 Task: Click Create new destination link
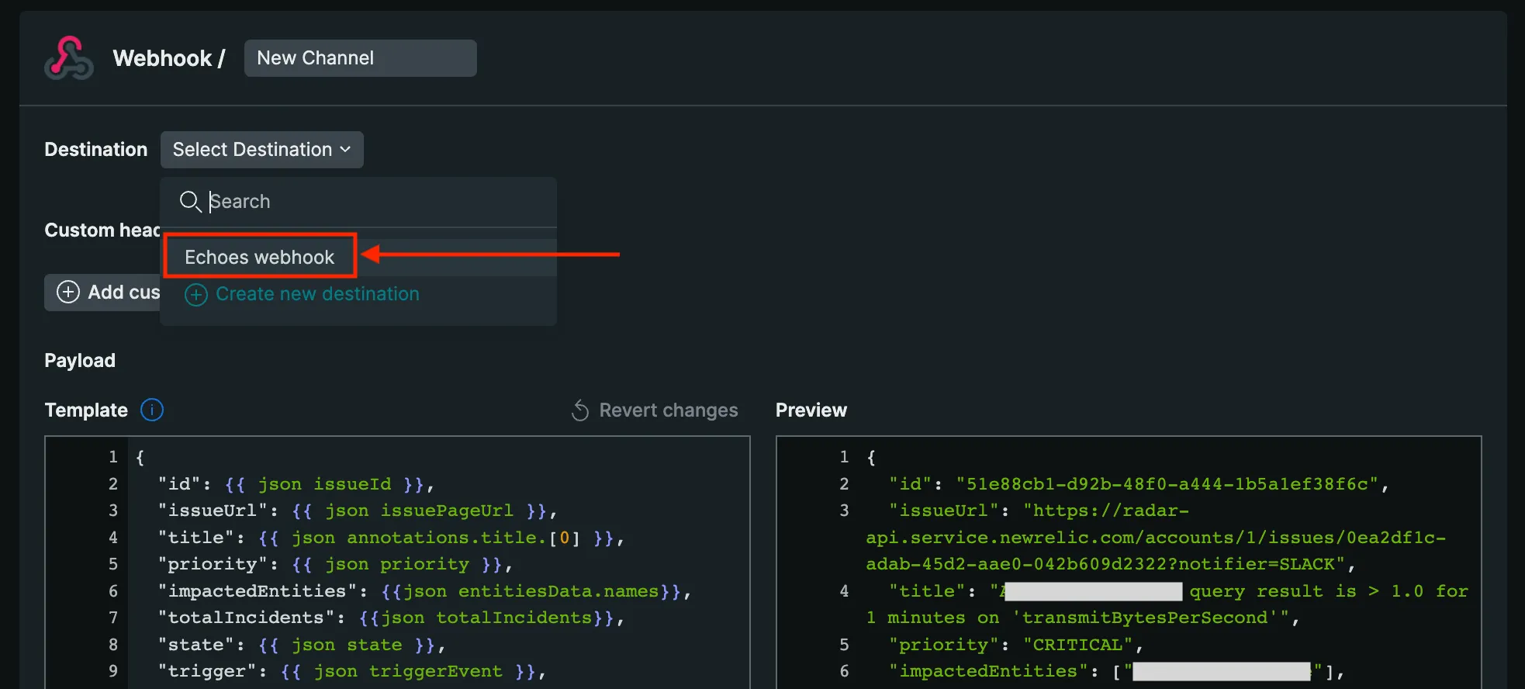click(317, 294)
